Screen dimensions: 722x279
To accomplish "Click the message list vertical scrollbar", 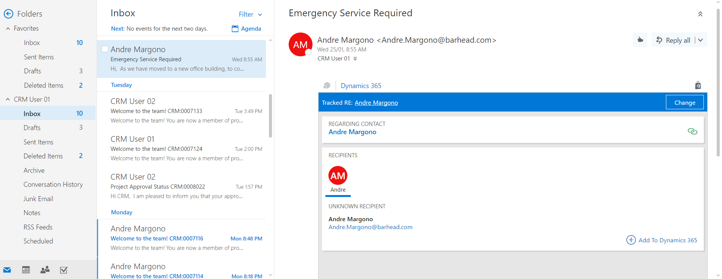I will [x=270, y=116].
